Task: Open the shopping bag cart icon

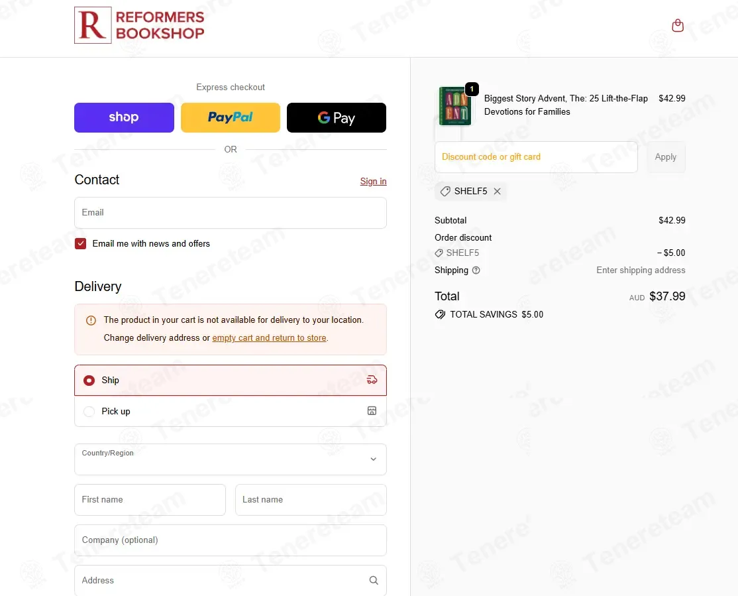Action: 677,25
